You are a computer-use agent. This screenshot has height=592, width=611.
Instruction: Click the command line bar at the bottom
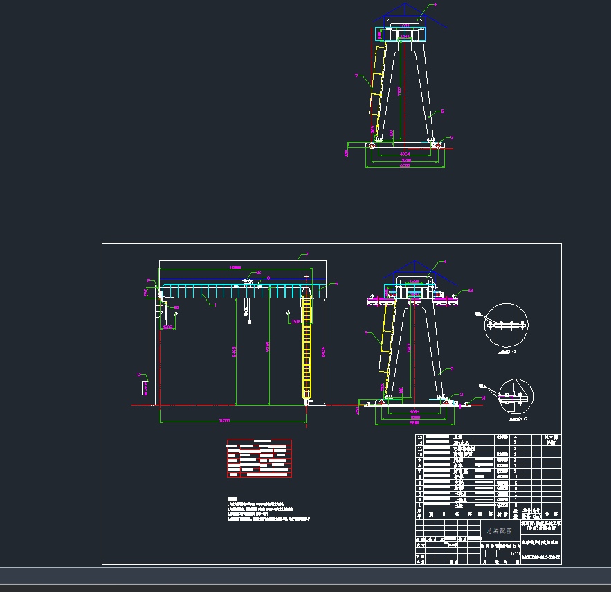304,576
